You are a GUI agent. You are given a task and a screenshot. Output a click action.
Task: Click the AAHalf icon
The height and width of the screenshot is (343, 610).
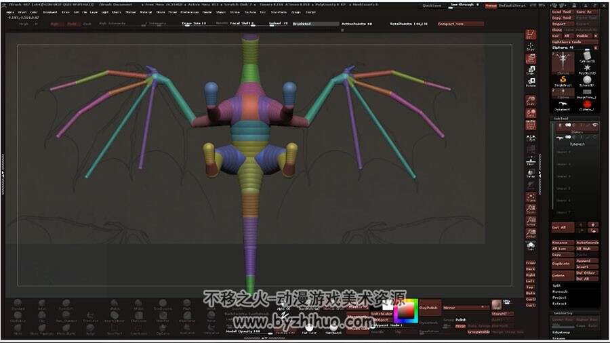tap(531, 233)
